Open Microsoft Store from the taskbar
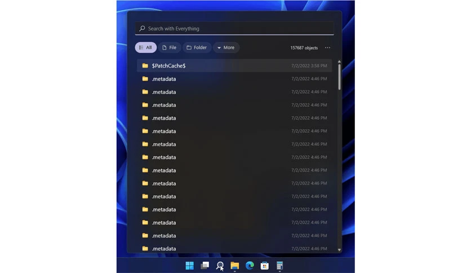The height and width of the screenshot is (273, 471). coord(265,266)
